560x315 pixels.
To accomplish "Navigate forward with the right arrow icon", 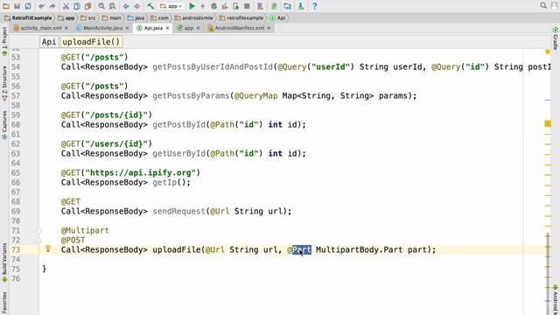I will point(136,6).
